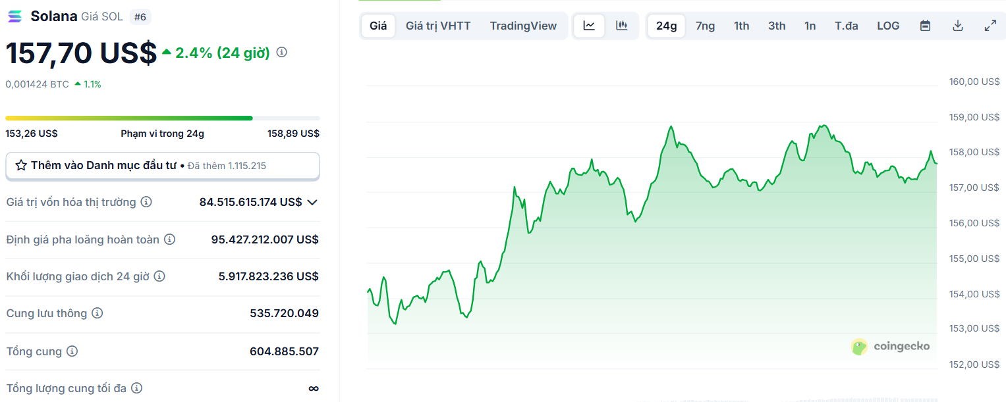Screen dimensions: 1006x402
Task: Click the 157,70 US$ price text
Action: click(x=82, y=53)
